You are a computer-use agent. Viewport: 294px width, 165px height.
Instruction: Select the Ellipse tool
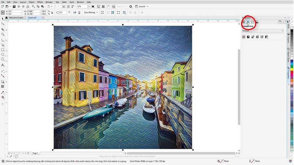pyautogui.click(x=3, y=54)
